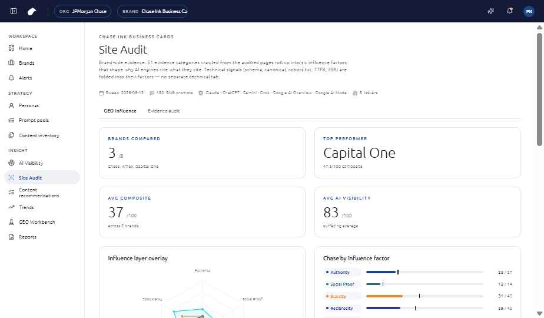Click the scrollbar down arrow
The height and width of the screenshot is (318, 544).
(x=539, y=313)
